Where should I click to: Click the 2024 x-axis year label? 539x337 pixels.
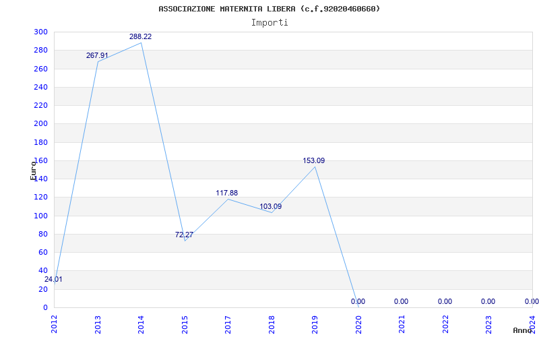(x=533, y=324)
